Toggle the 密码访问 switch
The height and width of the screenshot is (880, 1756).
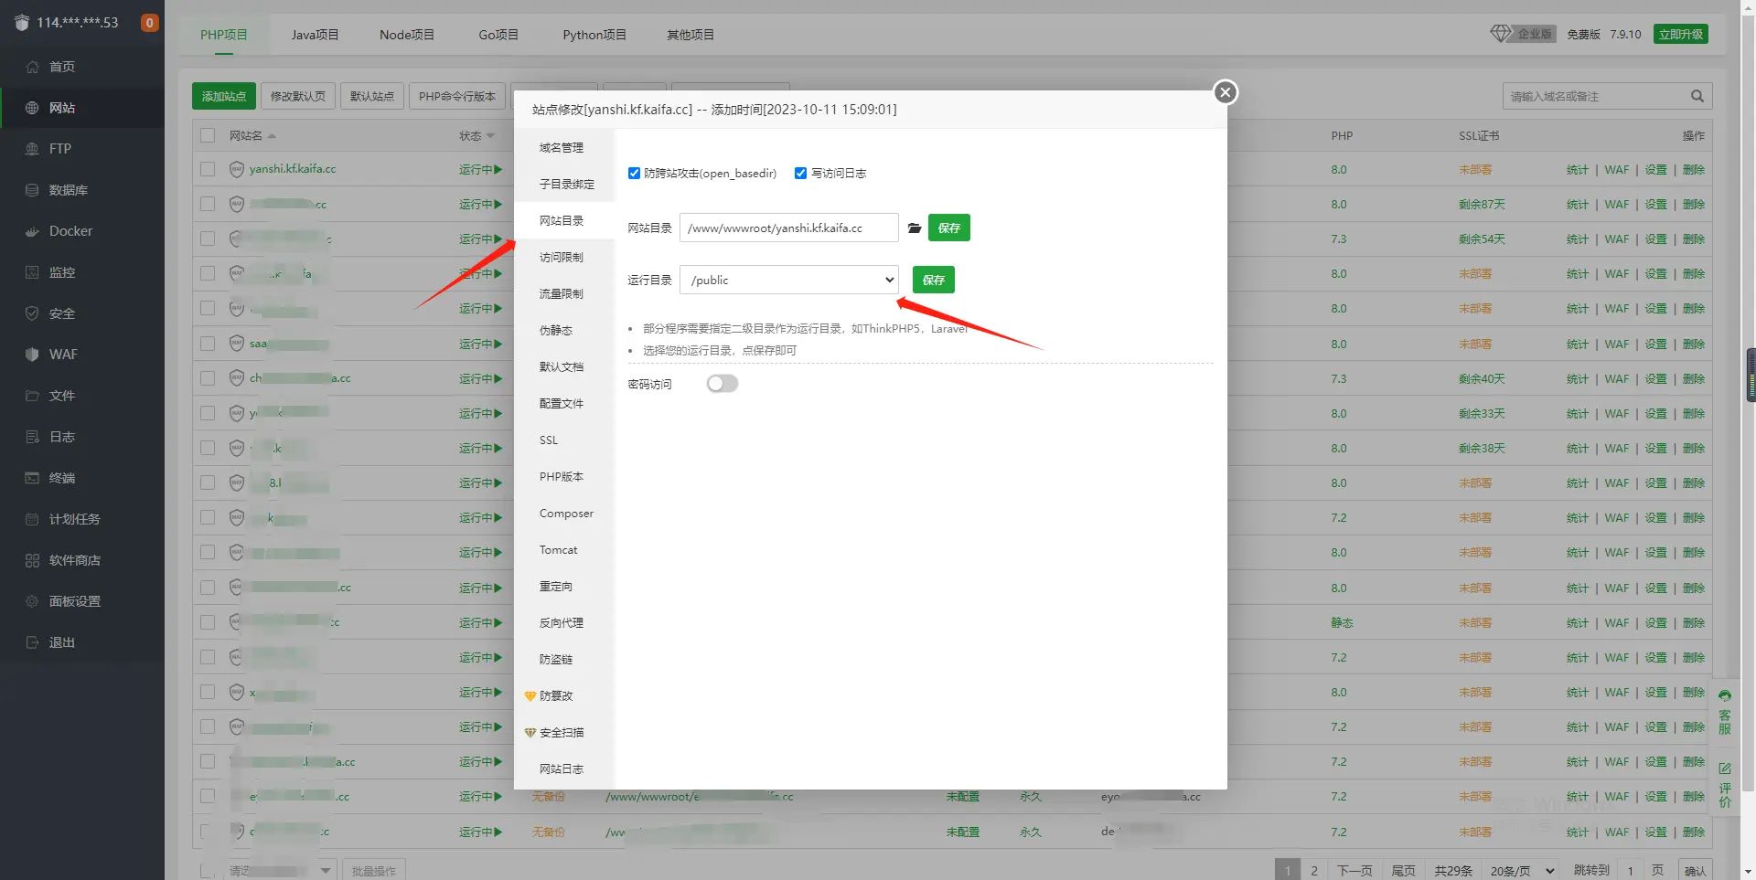723,384
